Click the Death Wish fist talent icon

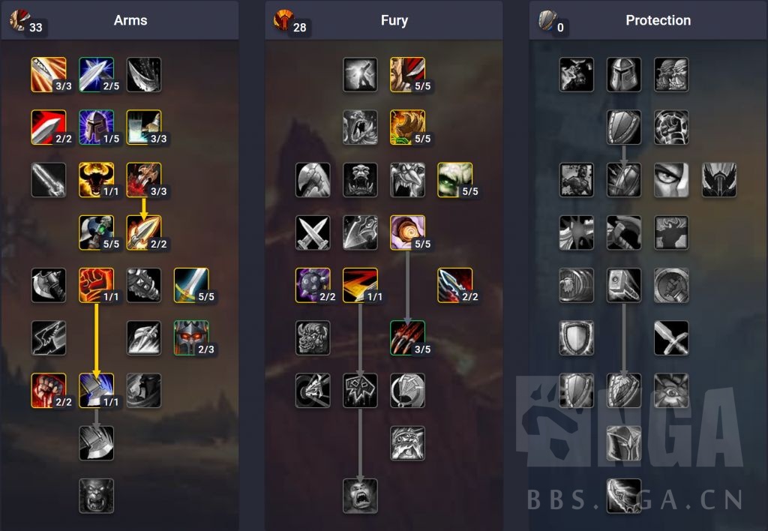click(97, 285)
